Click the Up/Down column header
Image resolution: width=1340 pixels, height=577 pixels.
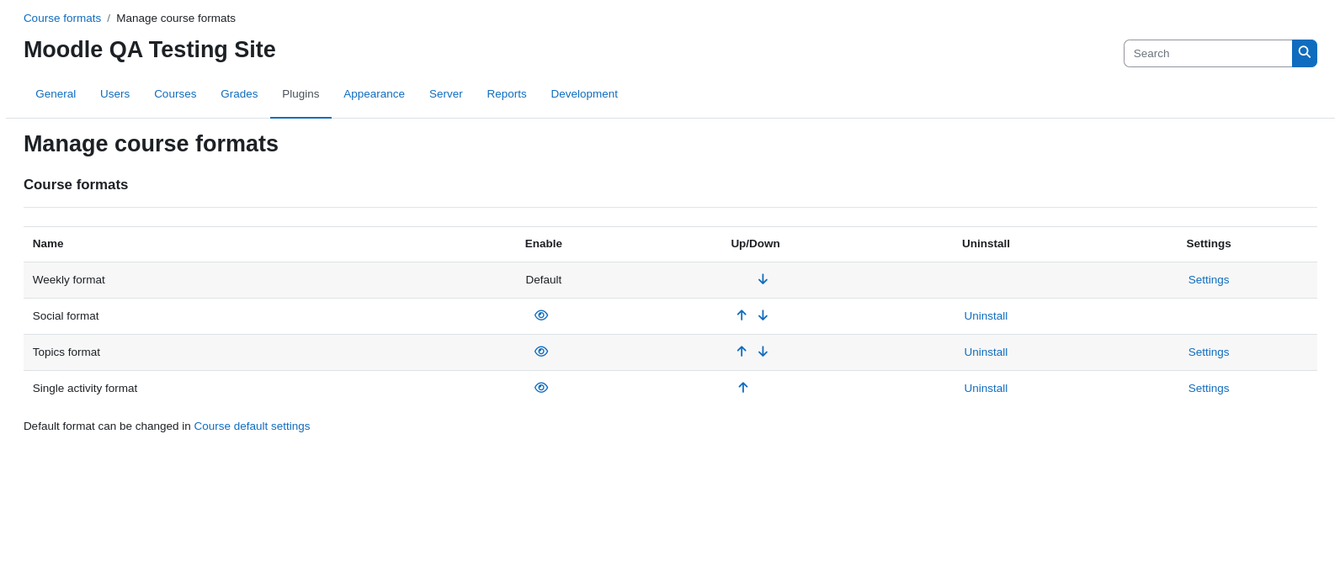[755, 244]
